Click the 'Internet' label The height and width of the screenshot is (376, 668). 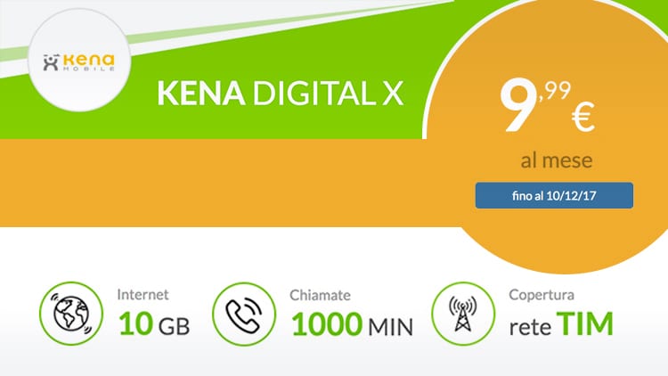143,295
